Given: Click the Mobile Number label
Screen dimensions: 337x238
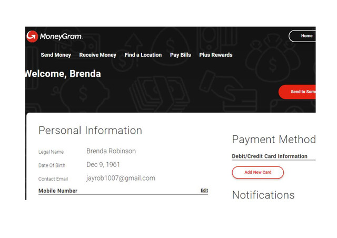Looking at the screenshot, I should tap(58, 191).
